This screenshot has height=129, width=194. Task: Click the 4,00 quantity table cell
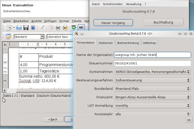[x=29, y=65]
